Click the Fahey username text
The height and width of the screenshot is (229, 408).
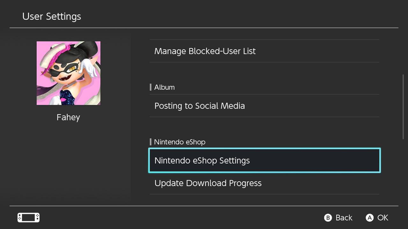[68, 118]
